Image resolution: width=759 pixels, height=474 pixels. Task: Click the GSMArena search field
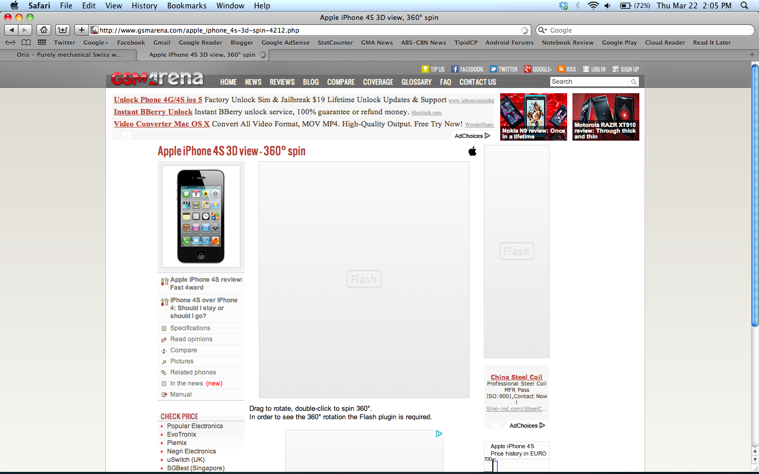pyautogui.click(x=589, y=82)
